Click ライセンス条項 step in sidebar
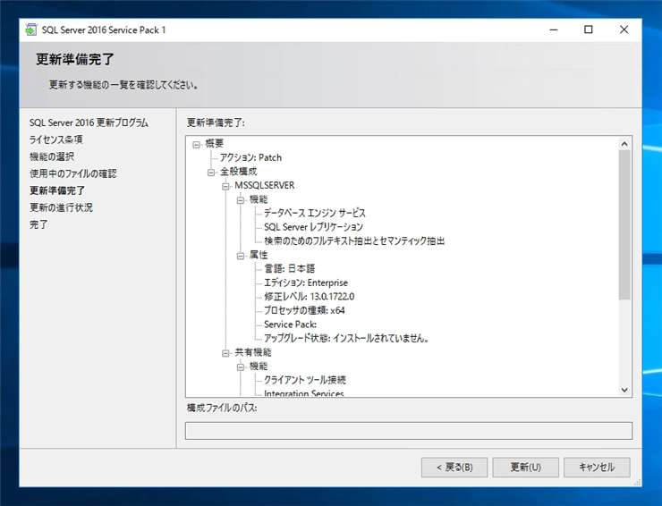Viewport: 662px width, 506px height. (x=55, y=139)
